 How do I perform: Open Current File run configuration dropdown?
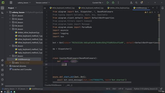pyautogui.click(x=98, y=3)
